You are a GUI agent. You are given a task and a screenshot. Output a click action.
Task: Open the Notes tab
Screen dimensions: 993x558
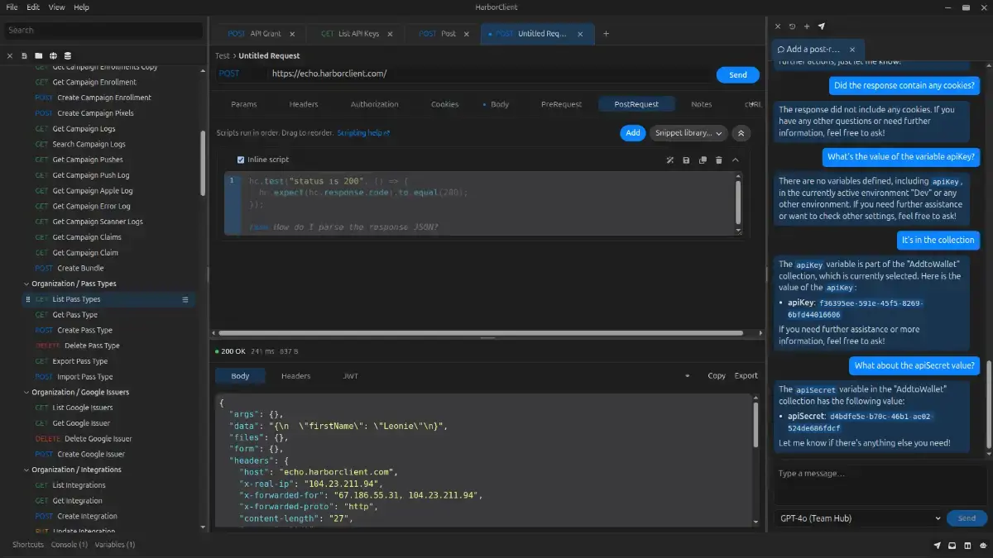701,104
